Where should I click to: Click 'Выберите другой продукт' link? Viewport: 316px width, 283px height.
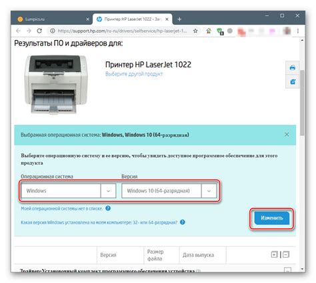(x=134, y=74)
